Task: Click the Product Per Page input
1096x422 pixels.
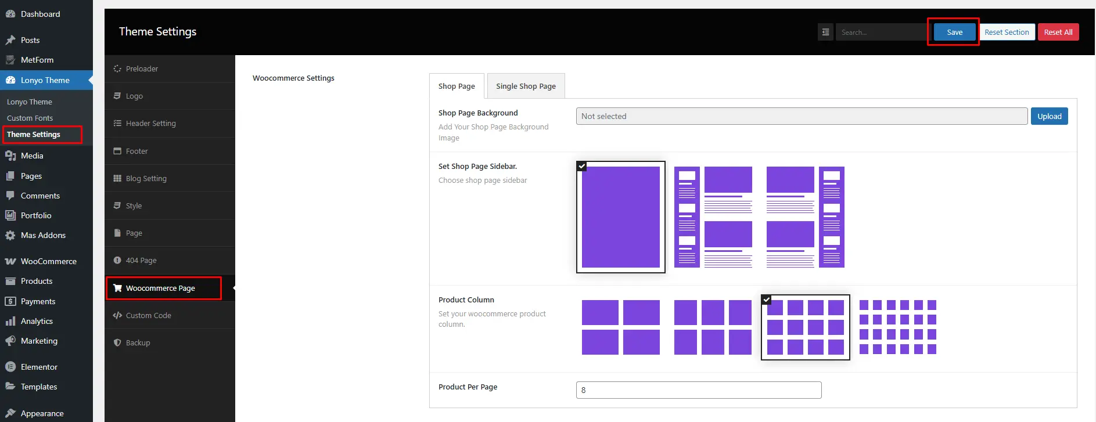Action: click(699, 390)
